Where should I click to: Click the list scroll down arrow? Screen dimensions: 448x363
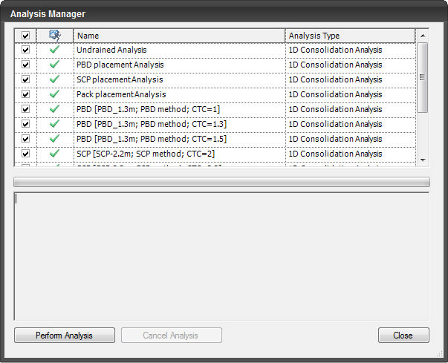point(423,160)
